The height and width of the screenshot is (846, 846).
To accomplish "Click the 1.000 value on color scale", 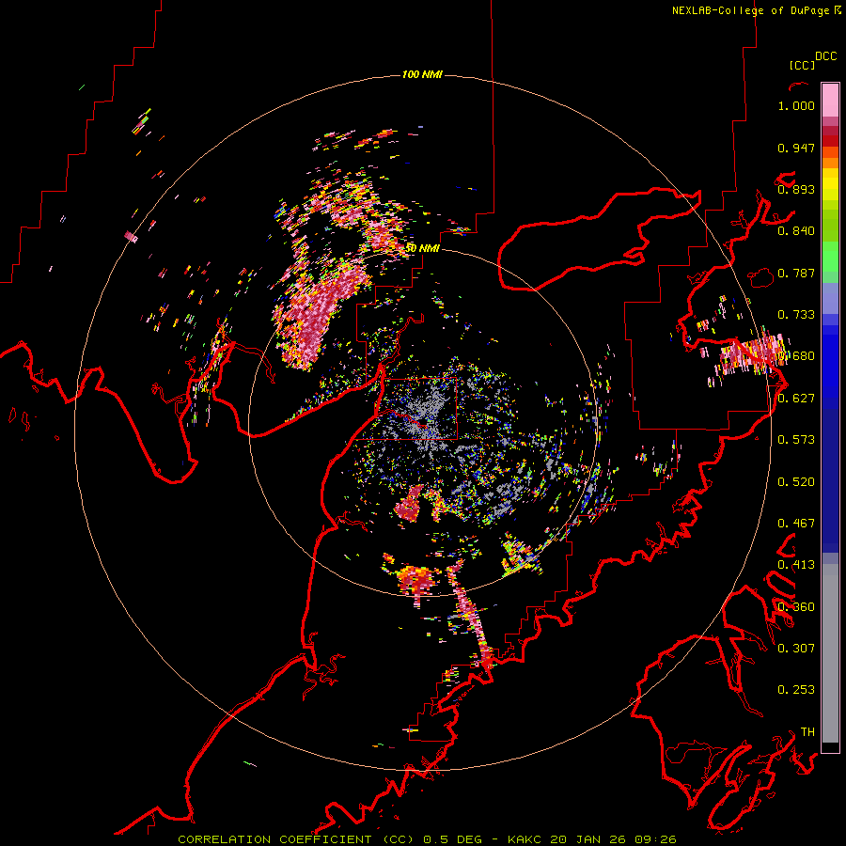I will click(796, 105).
